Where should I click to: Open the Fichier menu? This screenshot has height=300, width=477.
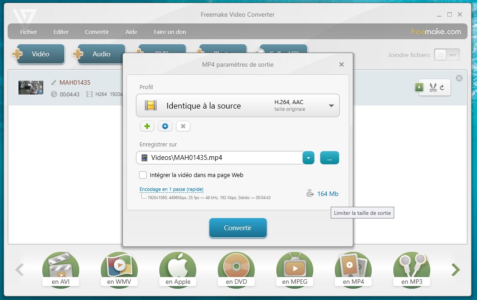(x=29, y=32)
